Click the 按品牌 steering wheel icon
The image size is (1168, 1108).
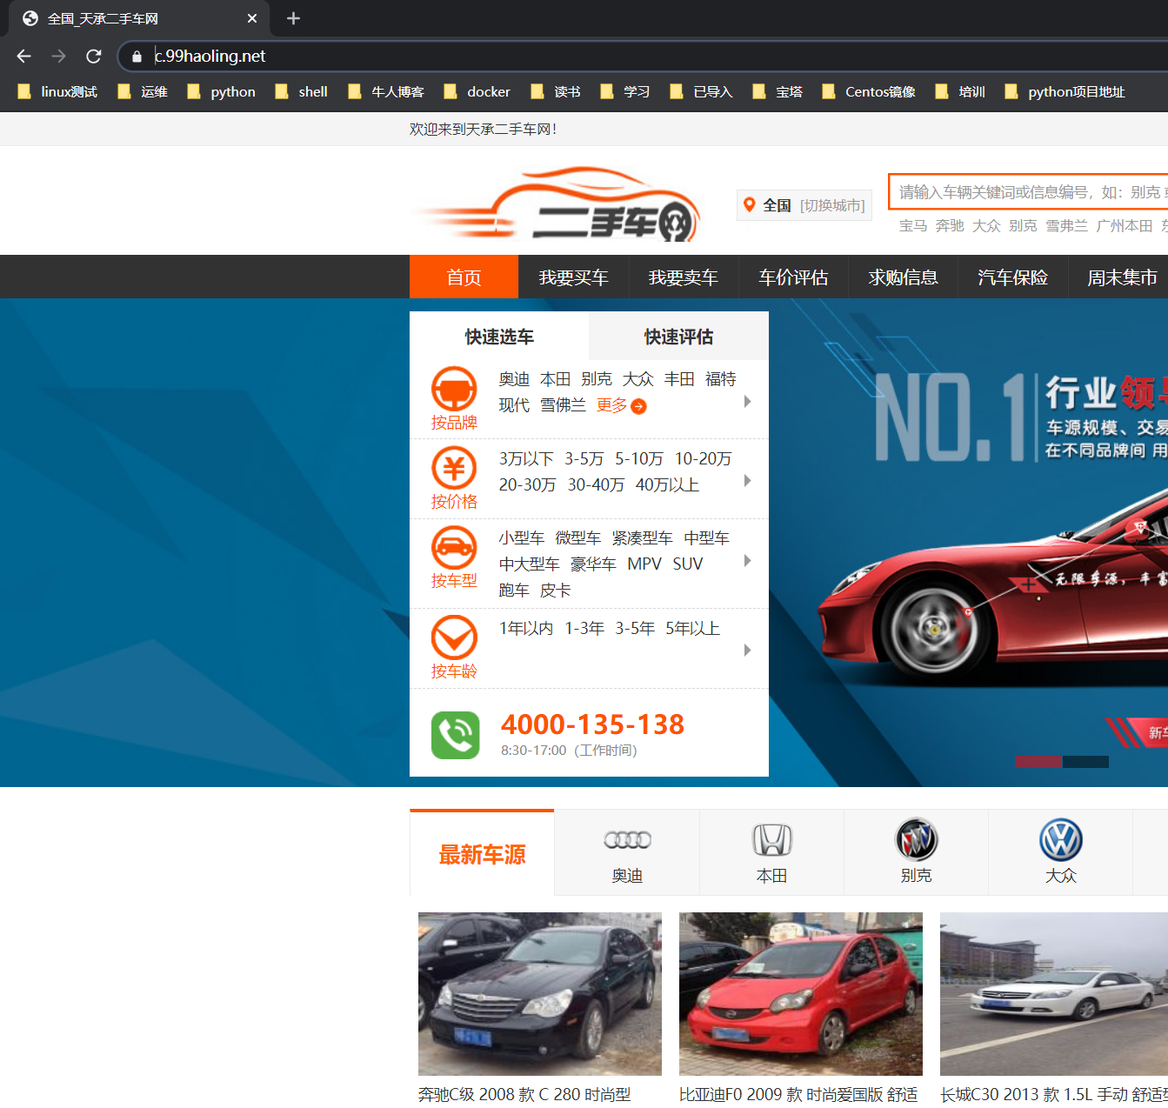(454, 389)
